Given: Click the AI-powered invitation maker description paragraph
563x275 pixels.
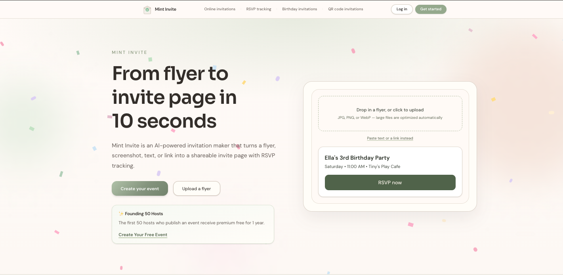Looking at the screenshot, I should click(193, 155).
